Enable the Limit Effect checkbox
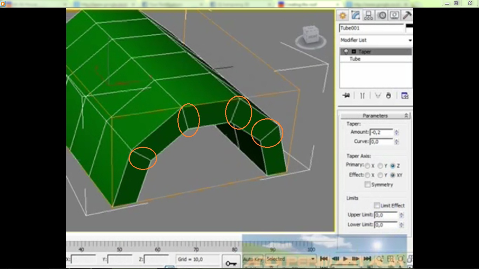The width and height of the screenshot is (479, 269). point(377,205)
